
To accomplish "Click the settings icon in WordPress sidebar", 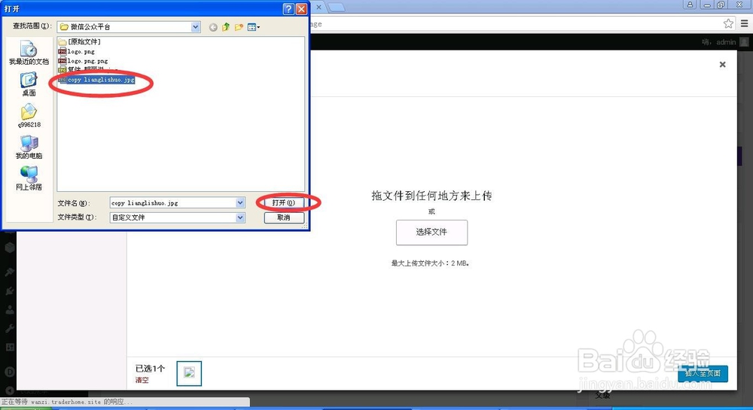I will pyautogui.click(x=9, y=347).
